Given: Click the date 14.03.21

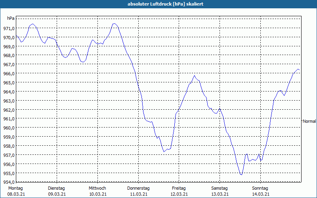Looking at the screenshot, I should (x=261, y=194).
